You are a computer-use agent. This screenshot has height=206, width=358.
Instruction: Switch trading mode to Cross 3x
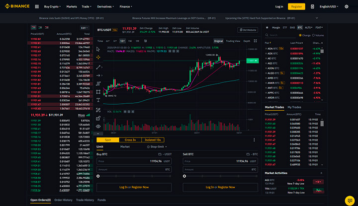(x=130, y=140)
